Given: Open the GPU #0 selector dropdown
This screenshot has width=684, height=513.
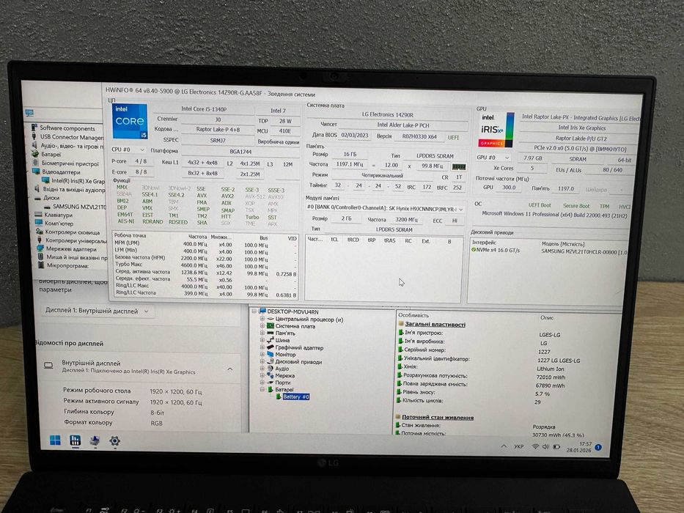Looking at the screenshot, I should coord(493,158).
